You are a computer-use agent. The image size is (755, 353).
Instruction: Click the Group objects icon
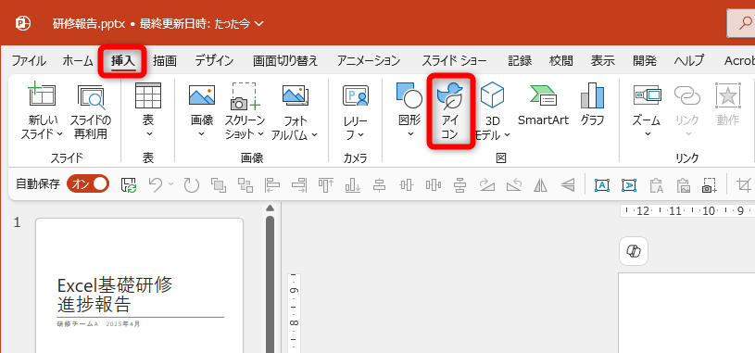pyautogui.click(x=219, y=184)
